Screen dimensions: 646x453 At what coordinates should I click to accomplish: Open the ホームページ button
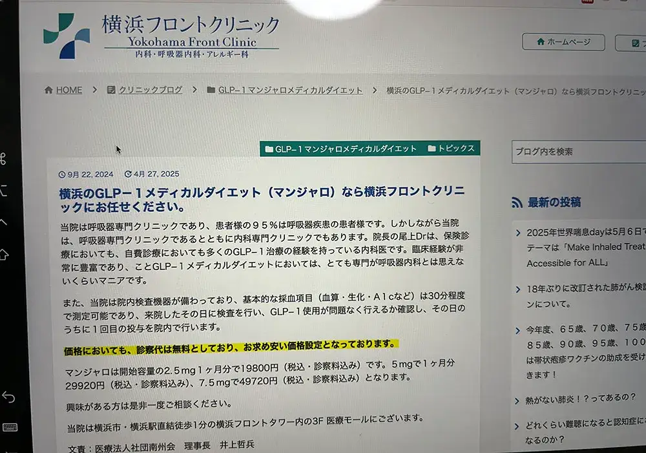click(x=563, y=42)
